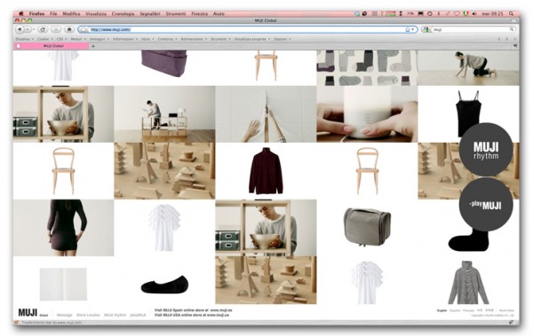Expand the Moduli toolbar dropdown

[78, 39]
